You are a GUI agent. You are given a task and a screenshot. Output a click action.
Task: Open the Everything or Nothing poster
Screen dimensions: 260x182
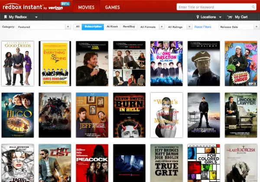(x=55, y=64)
